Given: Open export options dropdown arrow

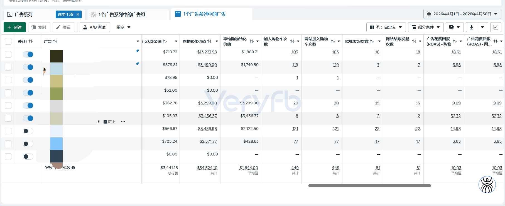Looking at the screenshot, I should 482,27.
